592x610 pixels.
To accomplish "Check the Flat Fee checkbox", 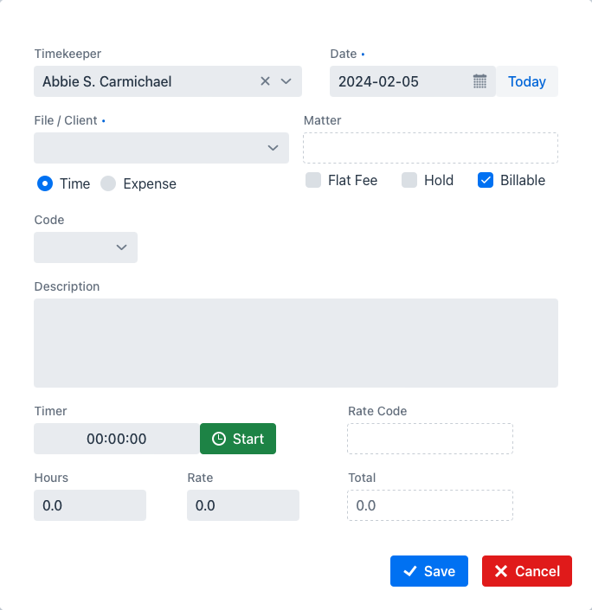I will pos(313,180).
